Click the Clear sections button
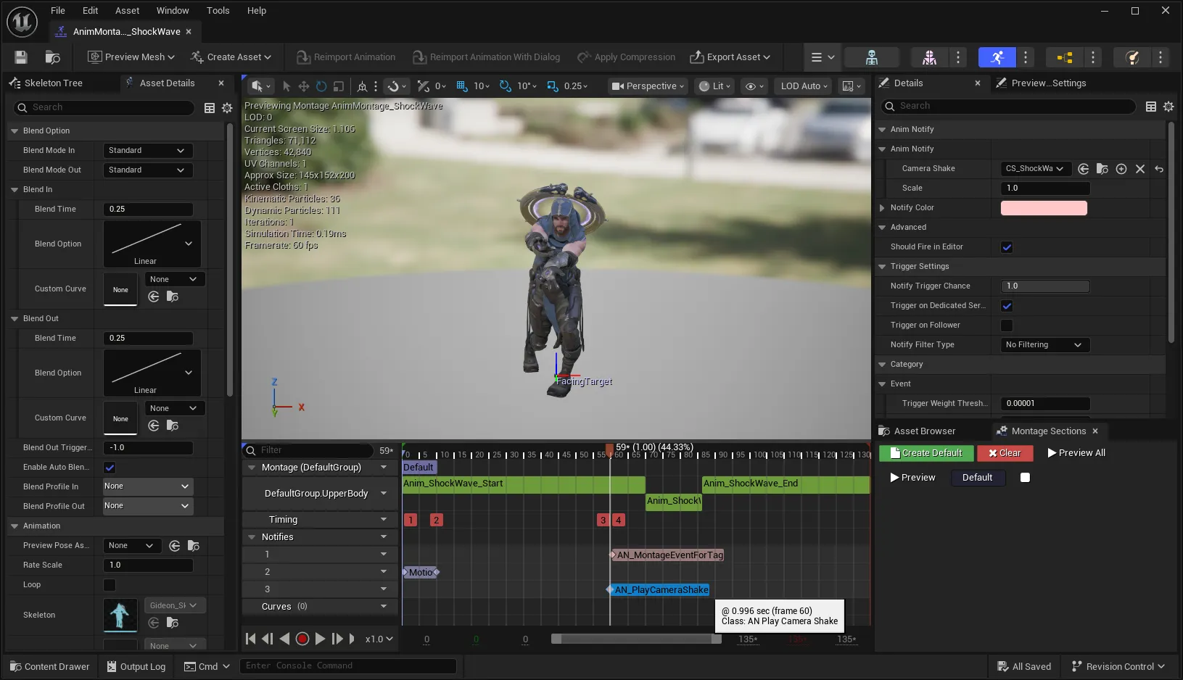 (1005, 453)
